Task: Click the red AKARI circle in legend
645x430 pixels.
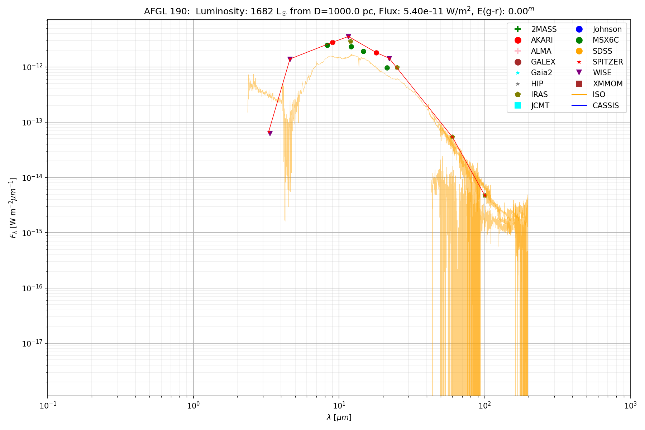Action: click(517, 40)
